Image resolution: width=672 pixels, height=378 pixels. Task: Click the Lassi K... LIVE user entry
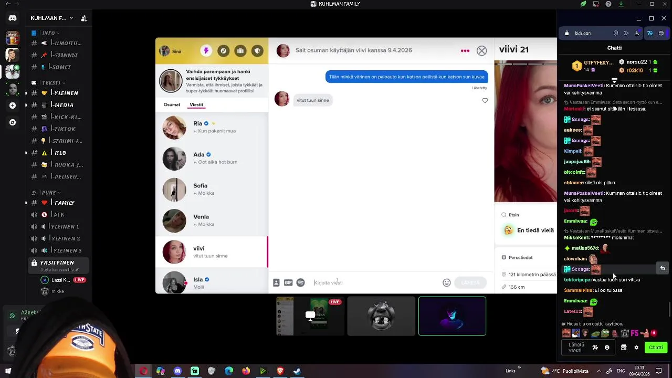click(x=63, y=280)
